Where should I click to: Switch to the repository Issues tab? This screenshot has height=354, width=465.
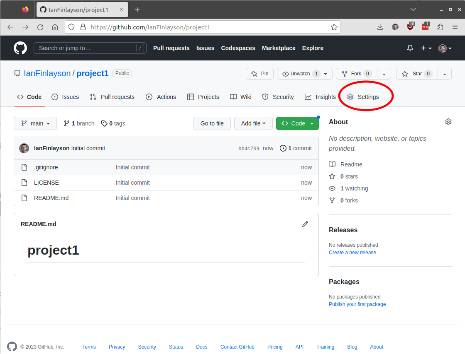[x=65, y=97]
